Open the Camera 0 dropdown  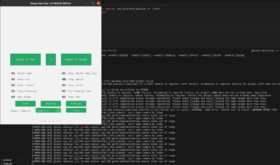click(48, 111)
